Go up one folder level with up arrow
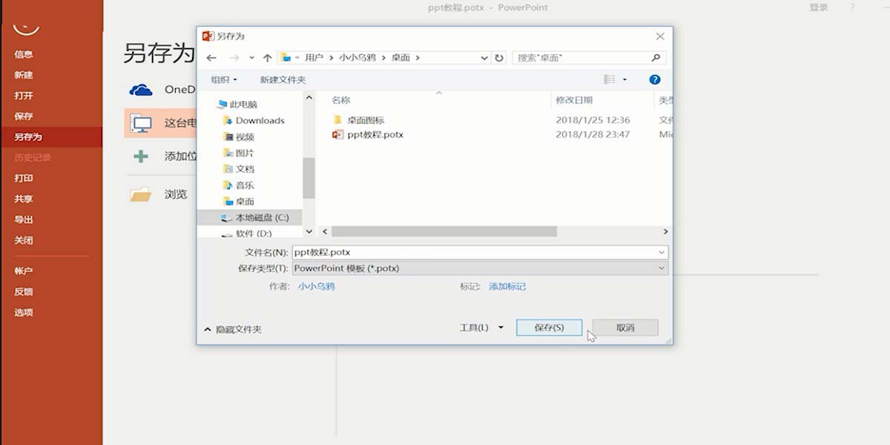This screenshot has height=445, width=890. (267, 58)
